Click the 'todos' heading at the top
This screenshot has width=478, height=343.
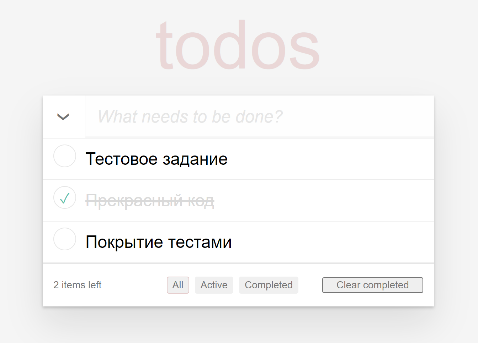tap(238, 45)
